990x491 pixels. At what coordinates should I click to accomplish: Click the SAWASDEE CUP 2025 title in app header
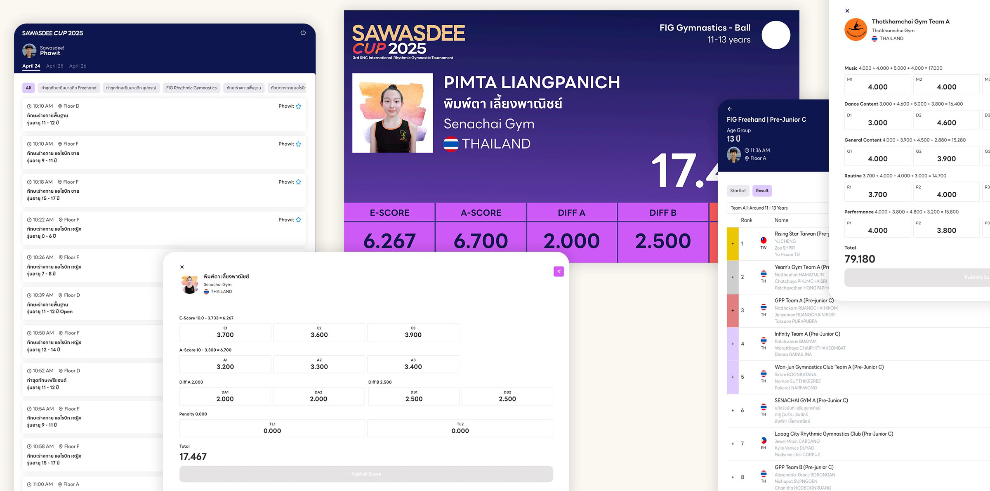pyautogui.click(x=52, y=33)
